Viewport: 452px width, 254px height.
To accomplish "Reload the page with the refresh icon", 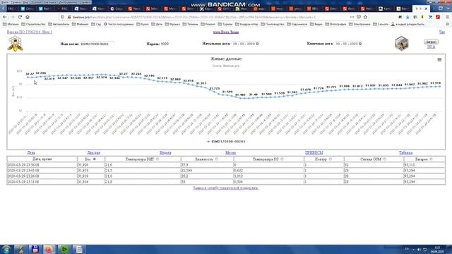I will point(20,17).
